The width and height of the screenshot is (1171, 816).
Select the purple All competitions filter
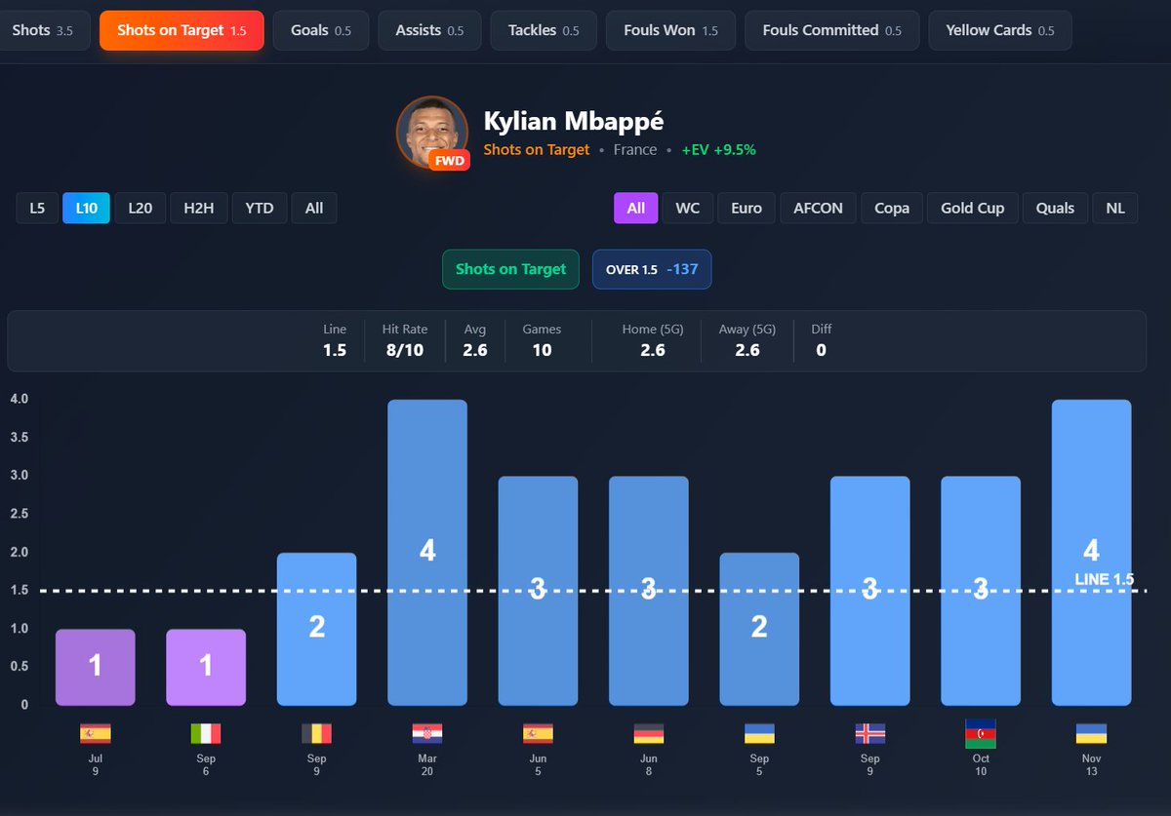click(x=636, y=208)
